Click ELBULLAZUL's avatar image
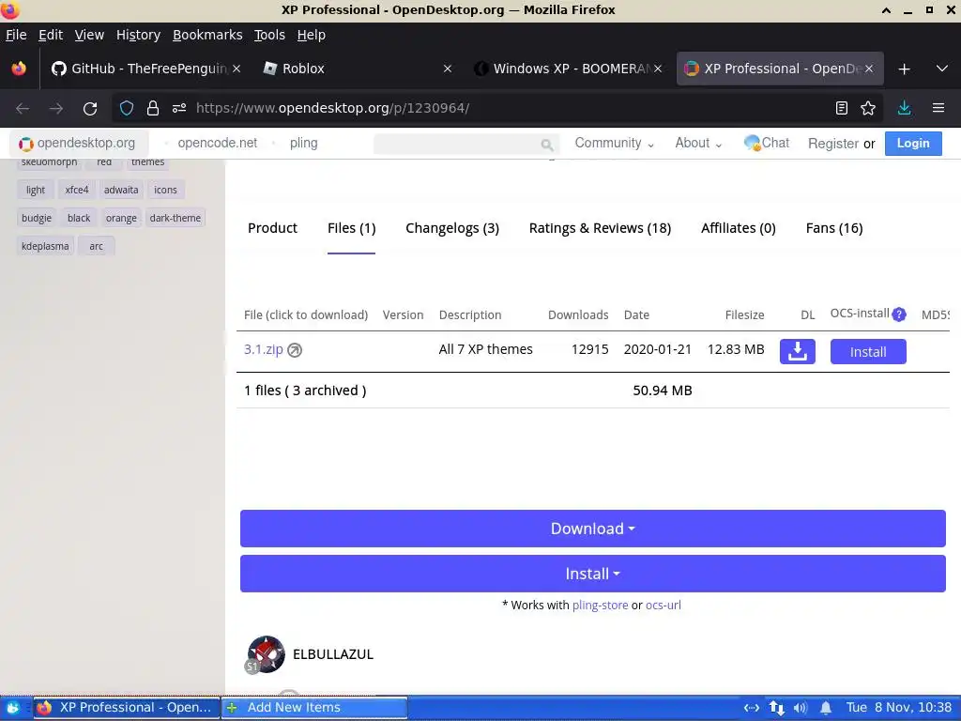 [x=266, y=654]
